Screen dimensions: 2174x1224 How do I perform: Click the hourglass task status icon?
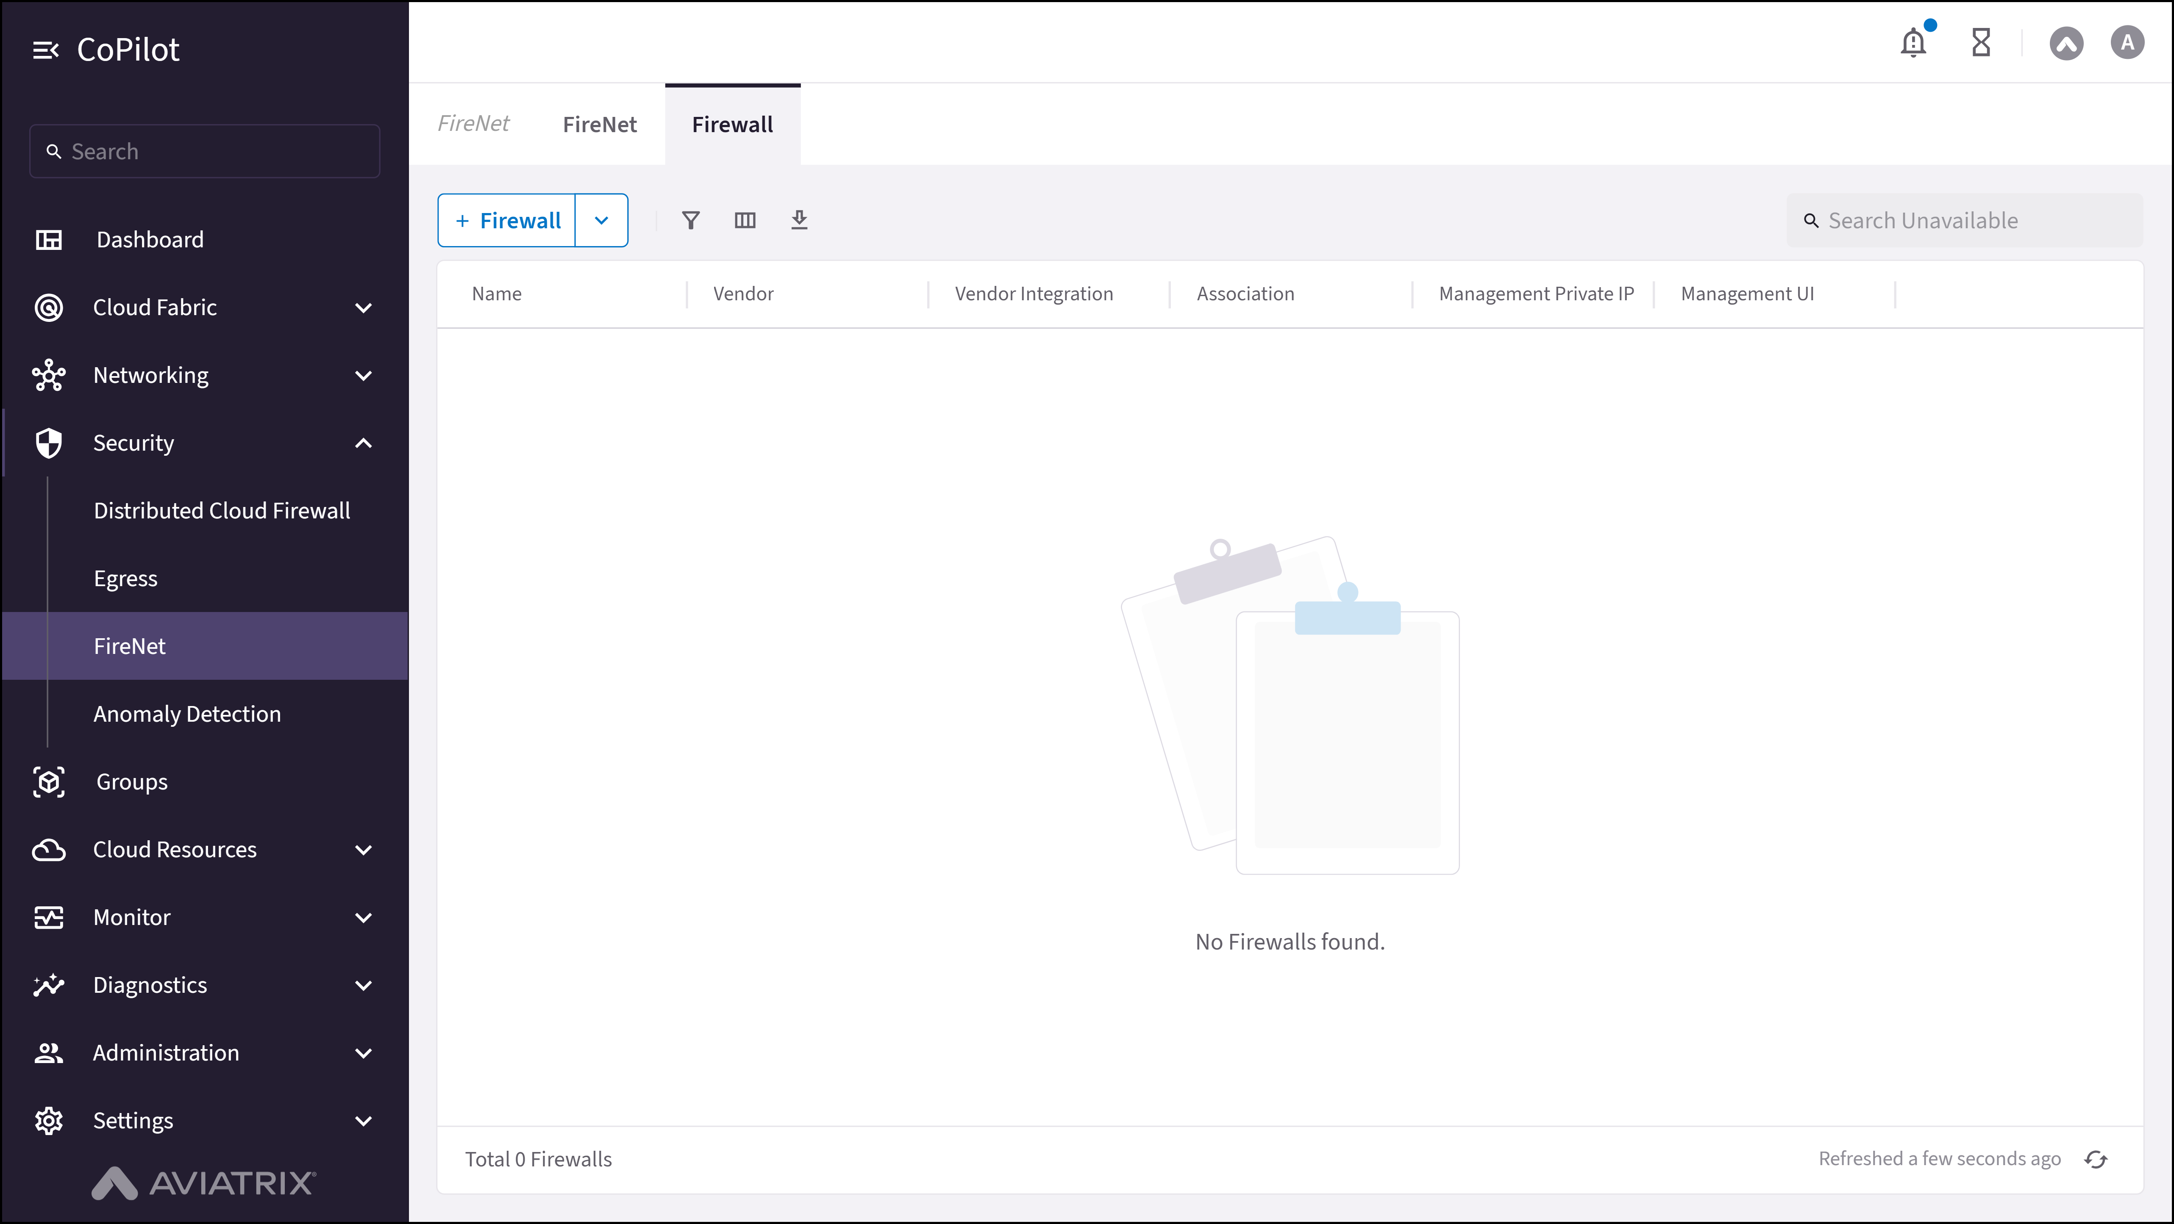(x=1981, y=42)
